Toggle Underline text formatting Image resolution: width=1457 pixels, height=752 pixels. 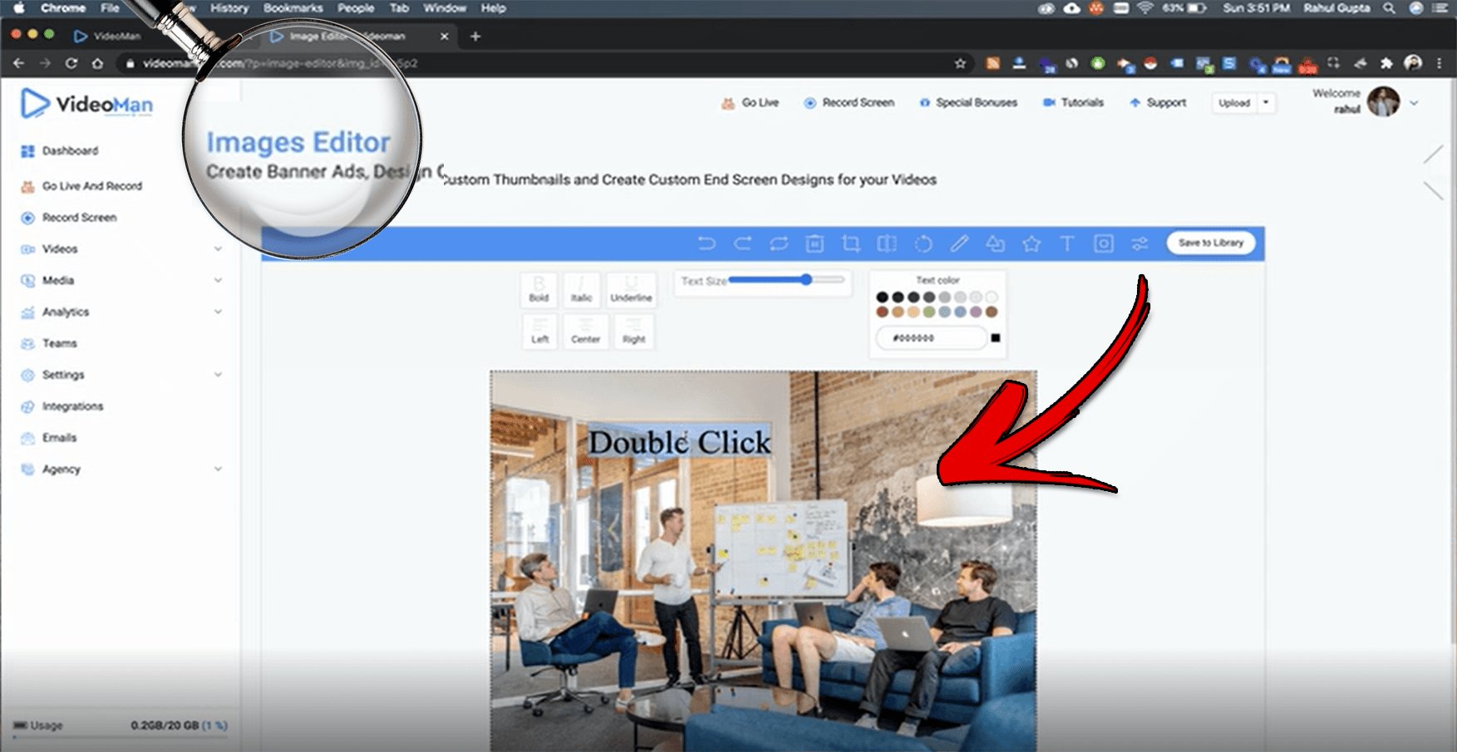point(631,289)
